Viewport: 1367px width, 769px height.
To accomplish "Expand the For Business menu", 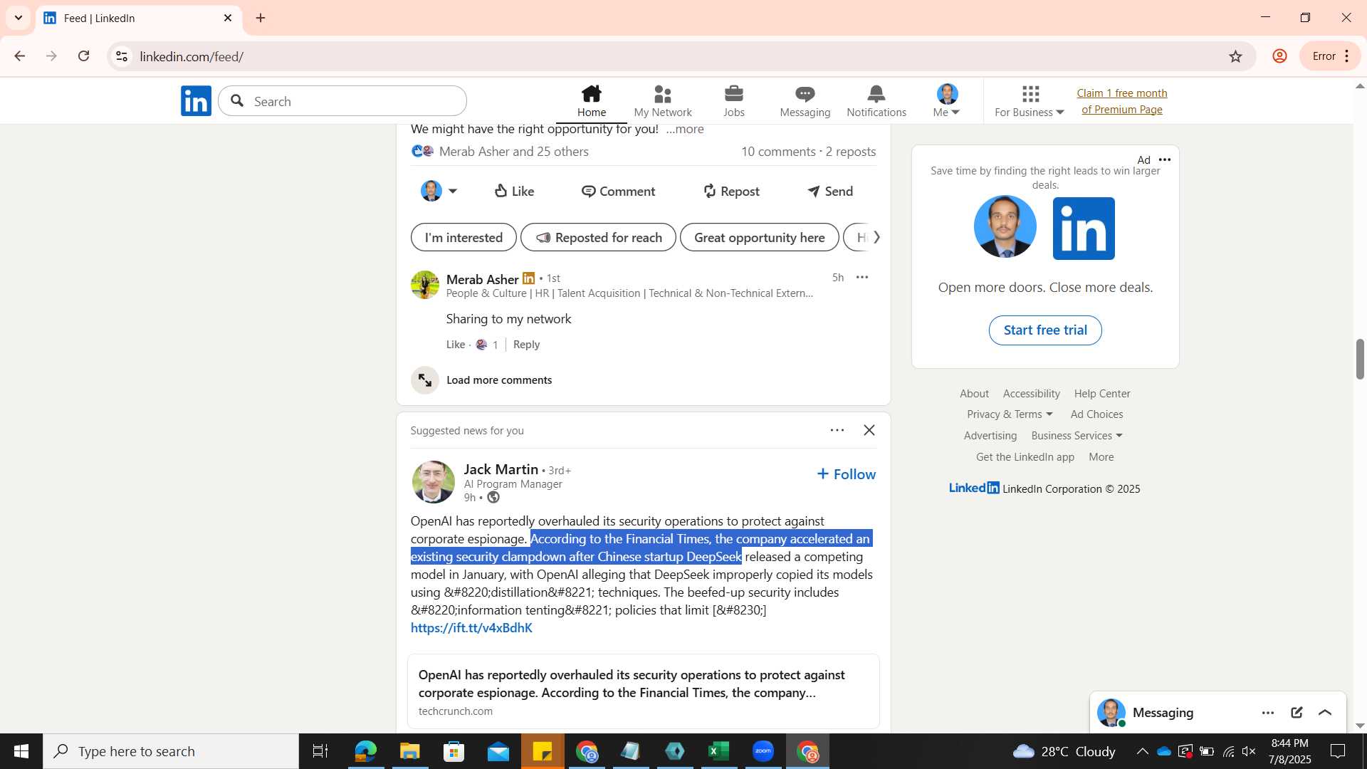I will pyautogui.click(x=1030, y=101).
